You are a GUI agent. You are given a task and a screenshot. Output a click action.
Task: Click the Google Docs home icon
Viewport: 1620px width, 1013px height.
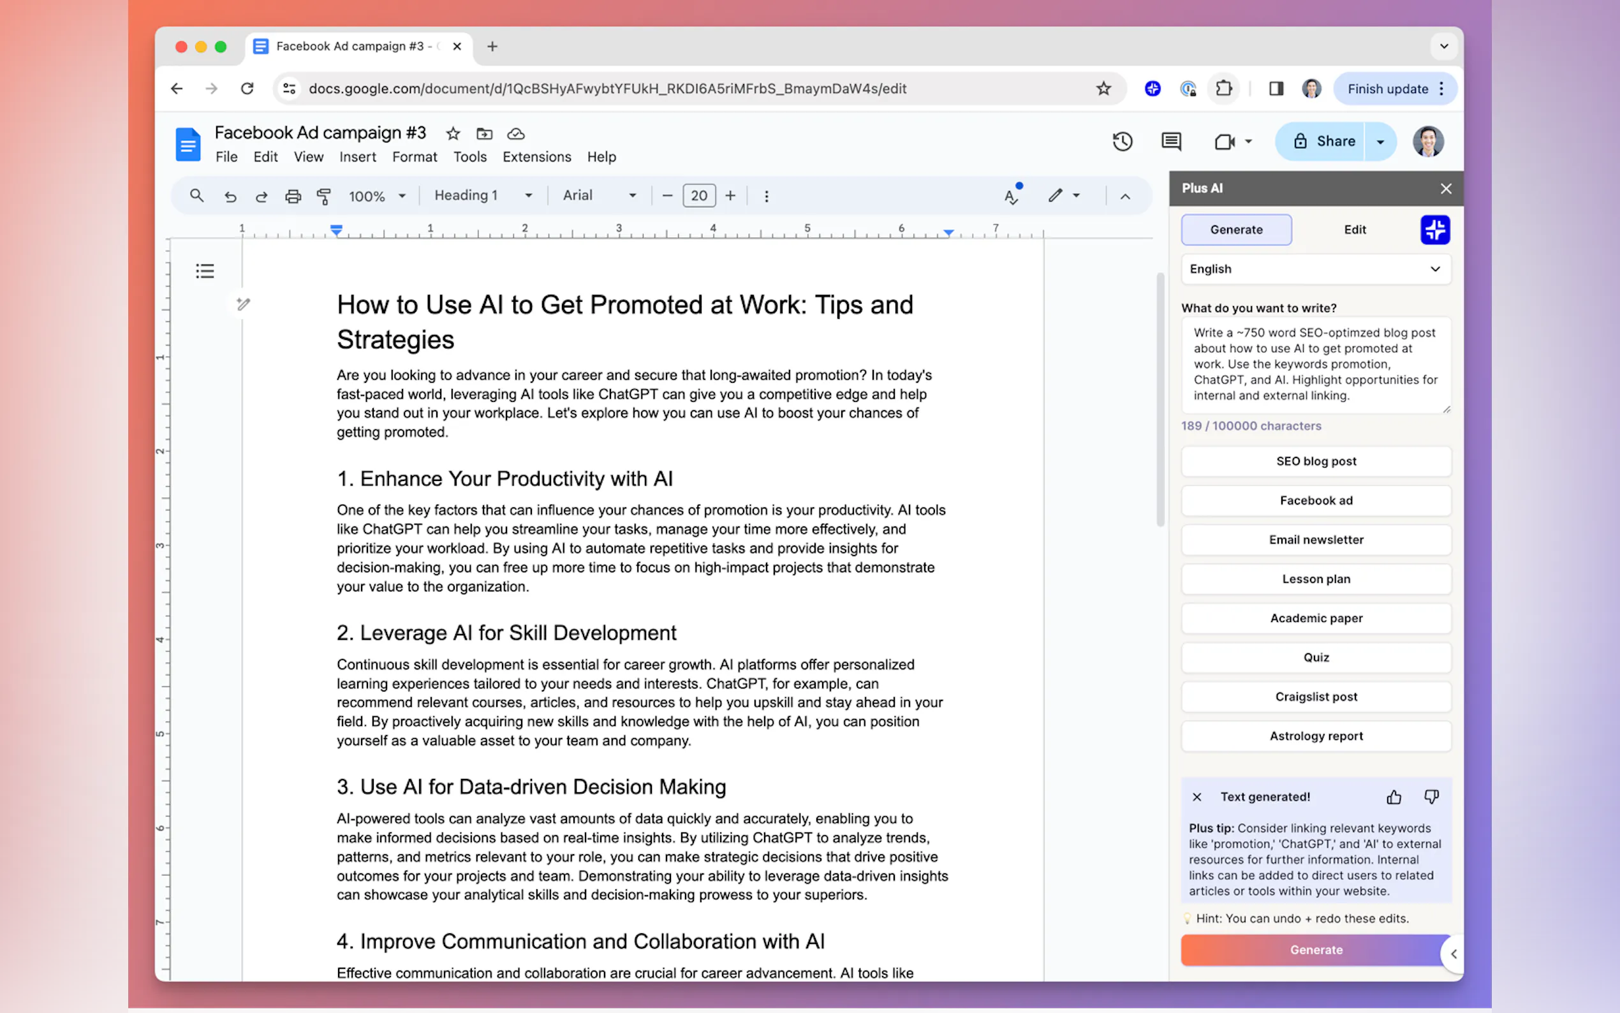tap(188, 144)
